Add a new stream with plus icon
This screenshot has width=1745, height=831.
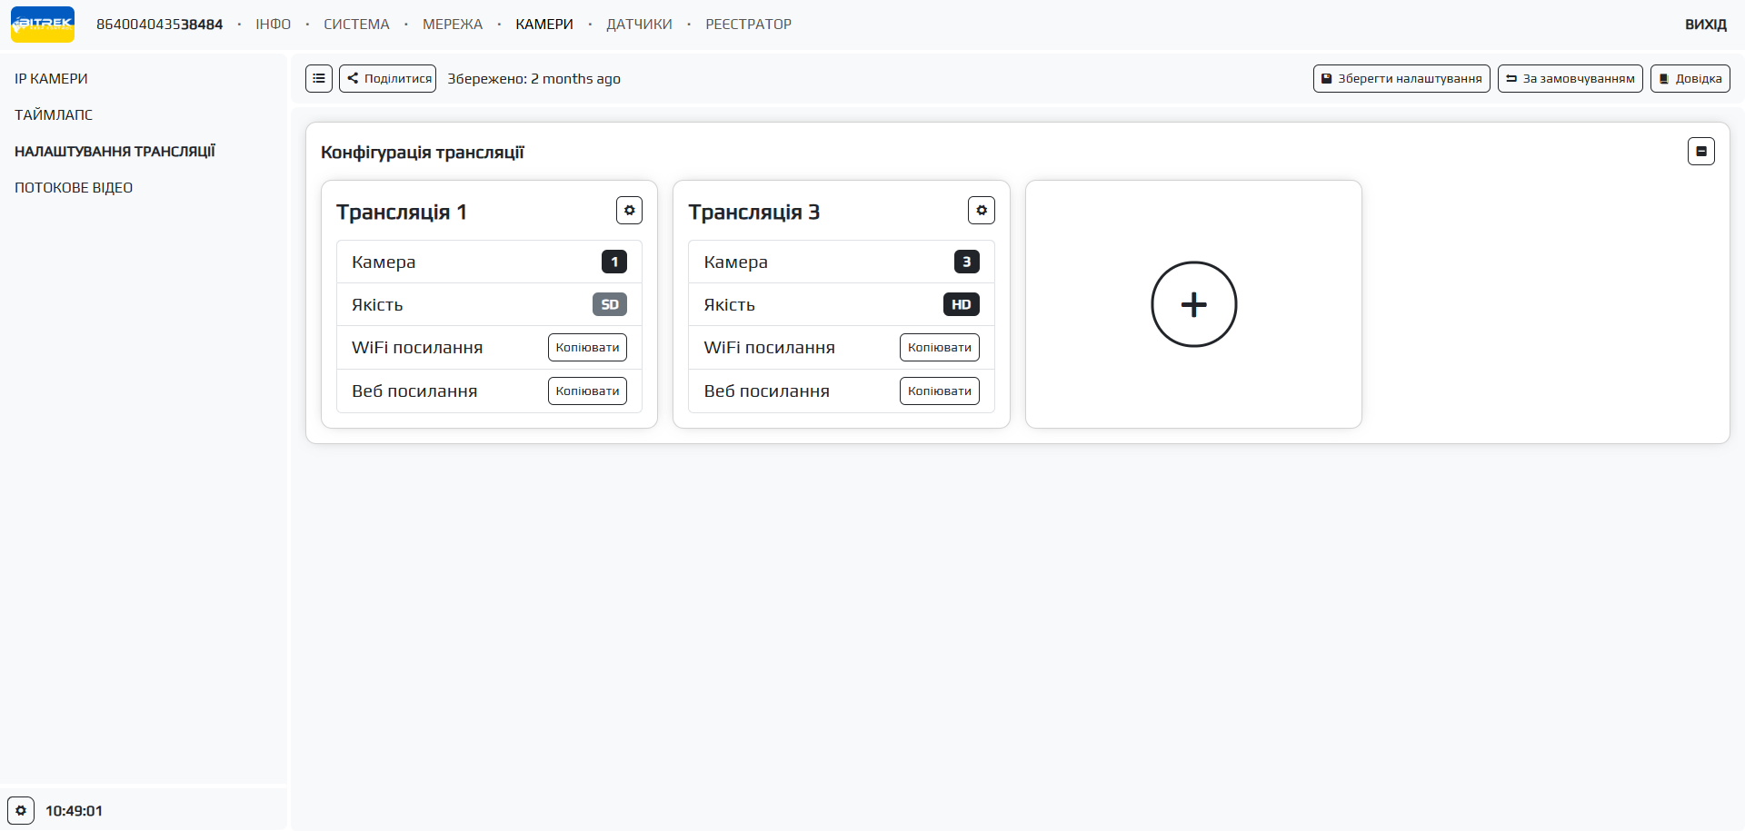pos(1193,304)
